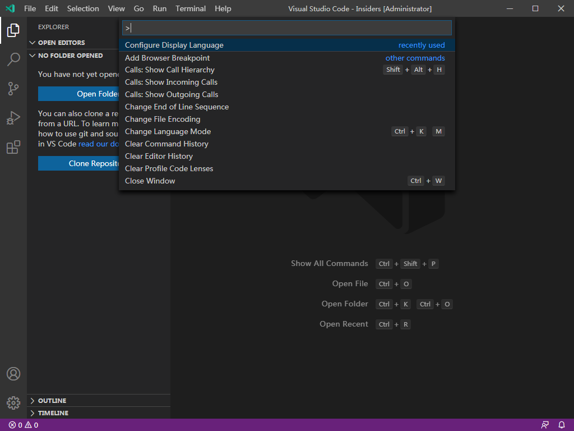Show errors count in status bar

coord(15,425)
